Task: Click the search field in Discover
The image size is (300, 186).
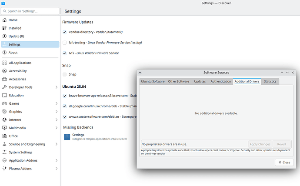Action: tap(30, 10)
